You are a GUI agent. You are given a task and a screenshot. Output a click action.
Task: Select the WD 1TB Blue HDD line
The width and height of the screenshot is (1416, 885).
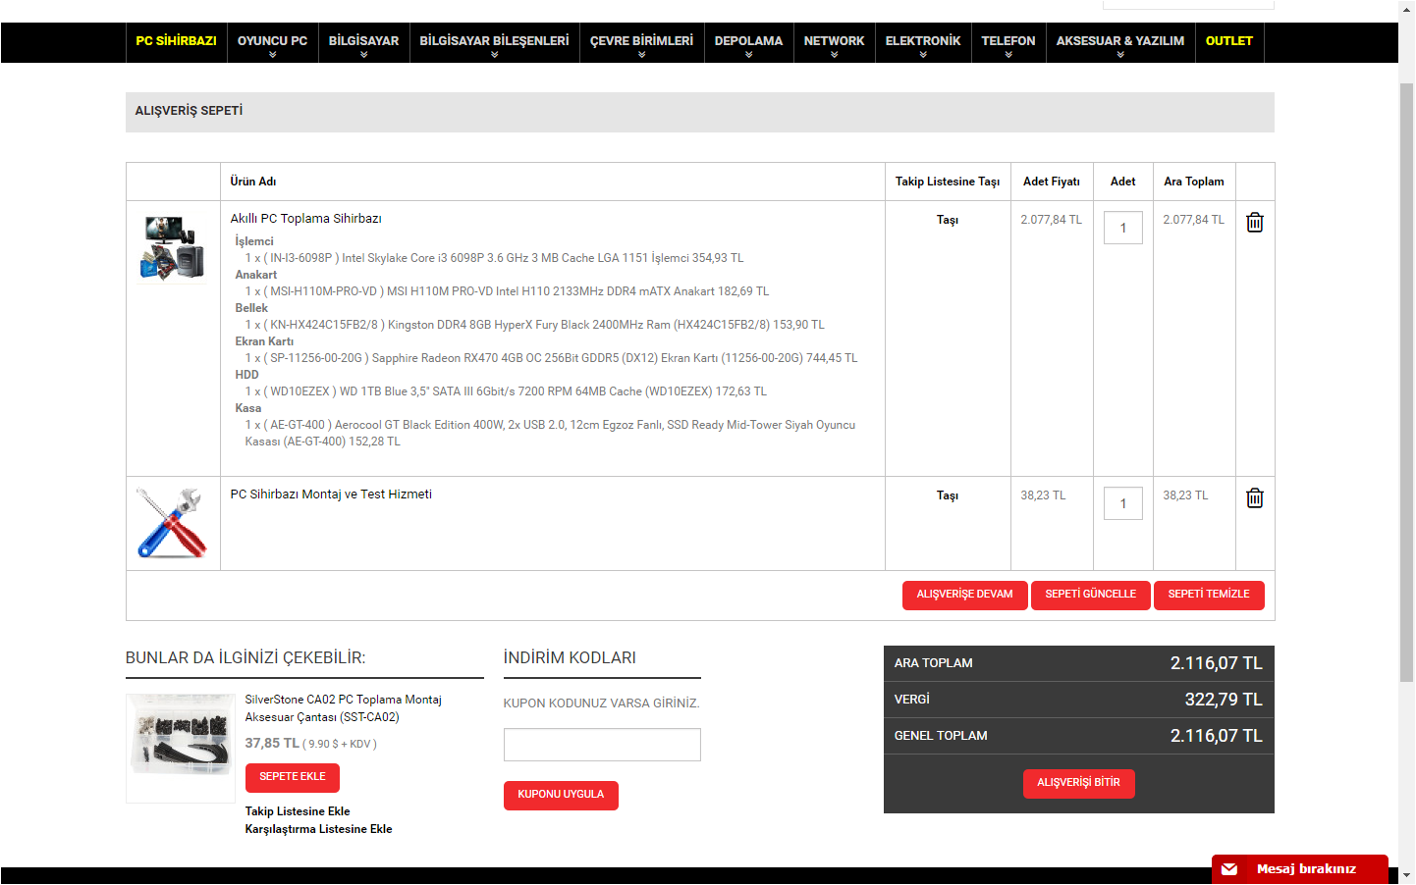[507, 391]
